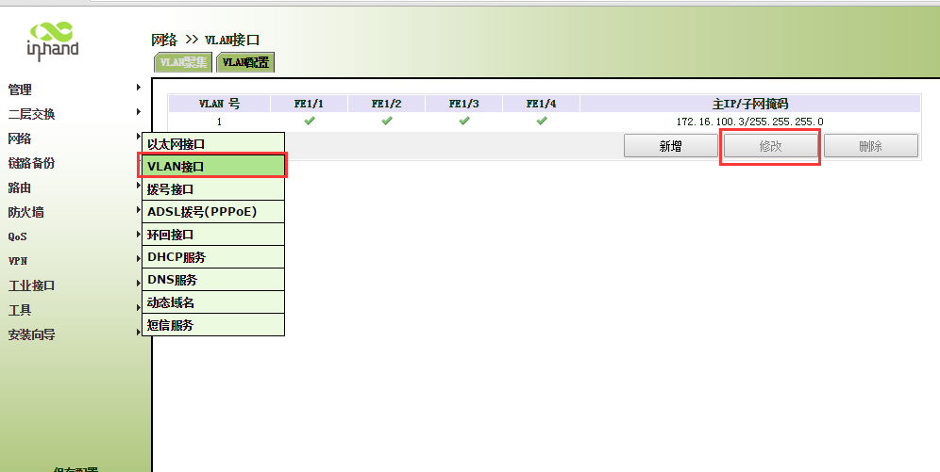
Task: Select ADSL拨号(PPPoE) menu item
Action: [x=213, y=212]
